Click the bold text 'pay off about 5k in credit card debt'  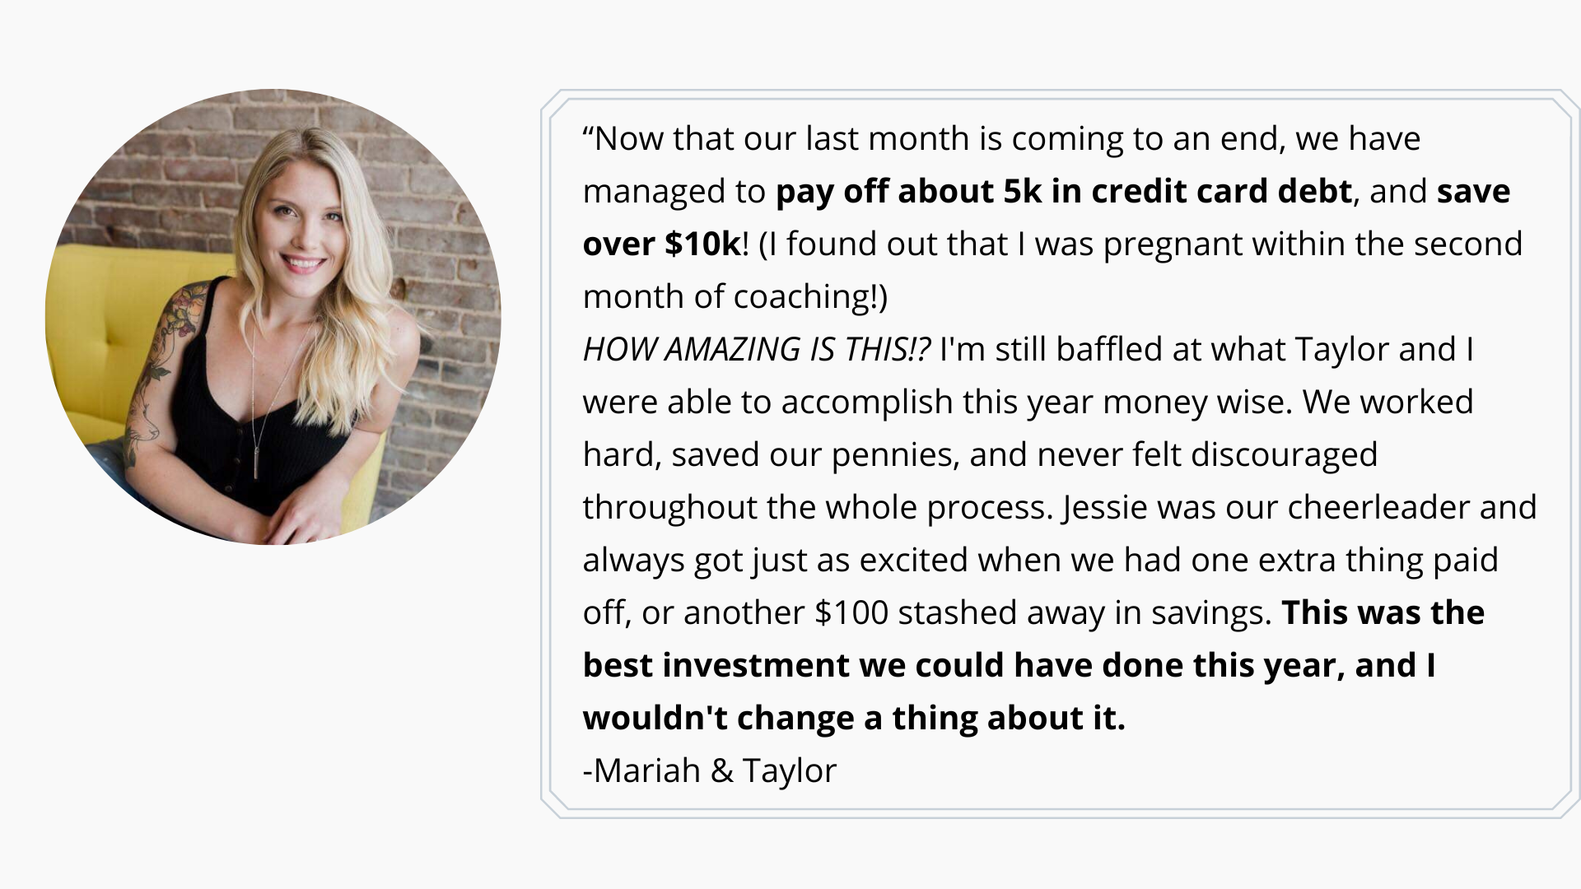[x=1063, y=192]
